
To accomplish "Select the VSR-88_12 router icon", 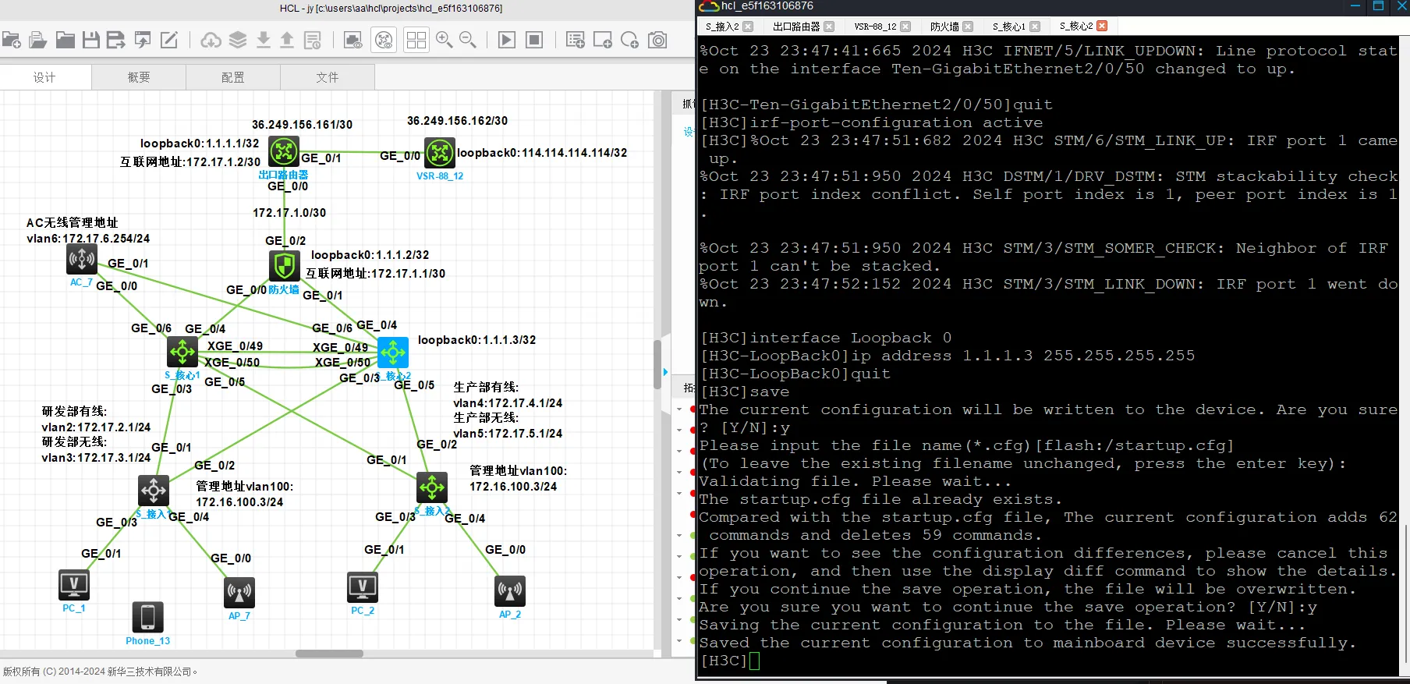I will (x=440, y=153).
